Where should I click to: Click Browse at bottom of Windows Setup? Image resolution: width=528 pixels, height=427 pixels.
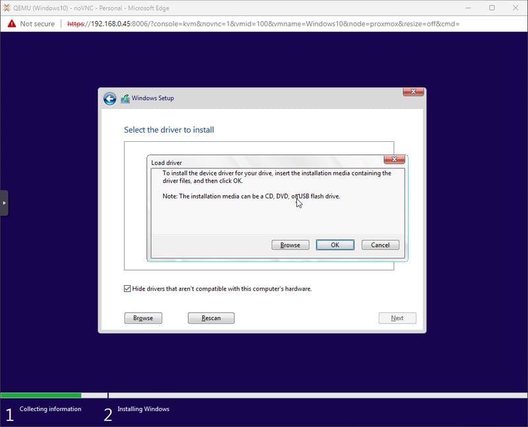pos(143,318)
